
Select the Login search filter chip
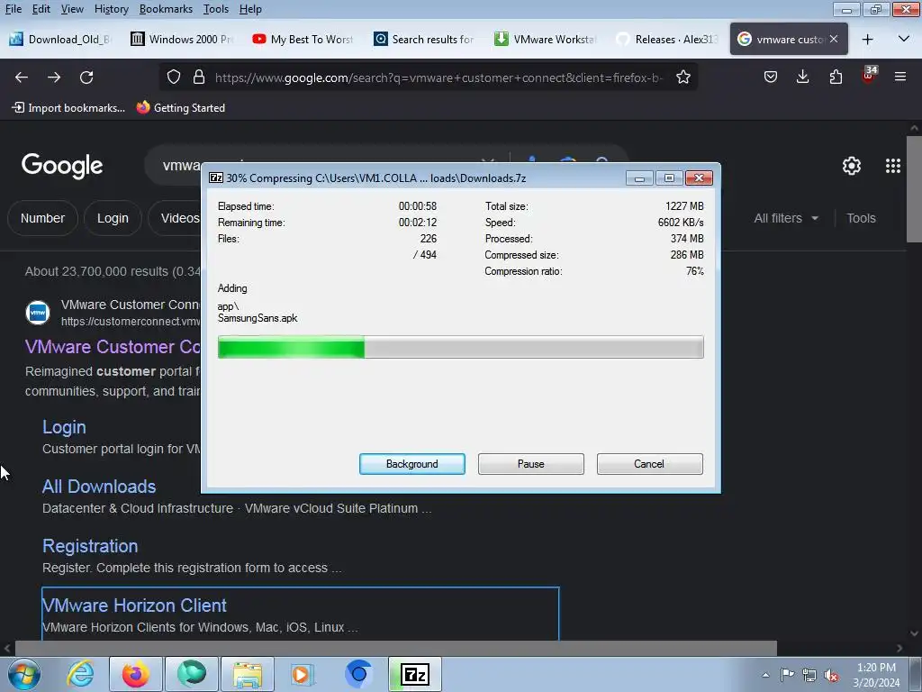click(113, 218)
